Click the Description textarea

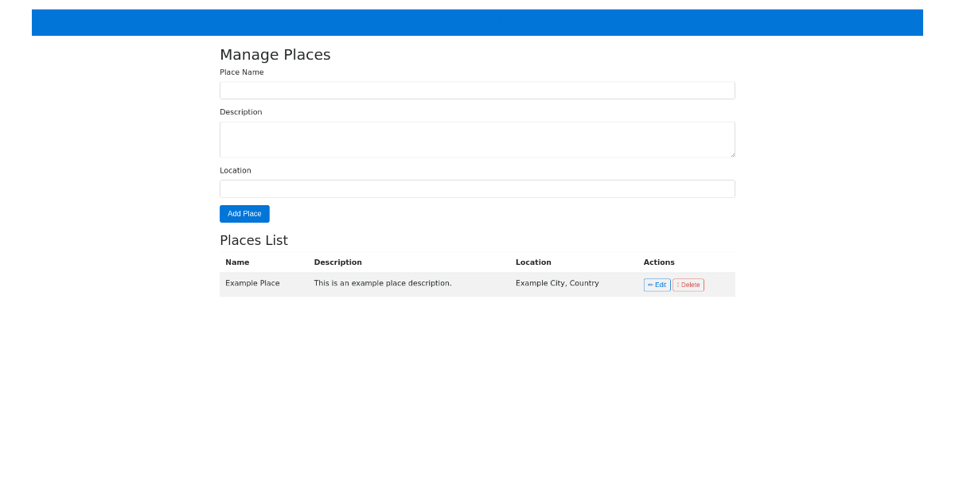pos(477,138)
